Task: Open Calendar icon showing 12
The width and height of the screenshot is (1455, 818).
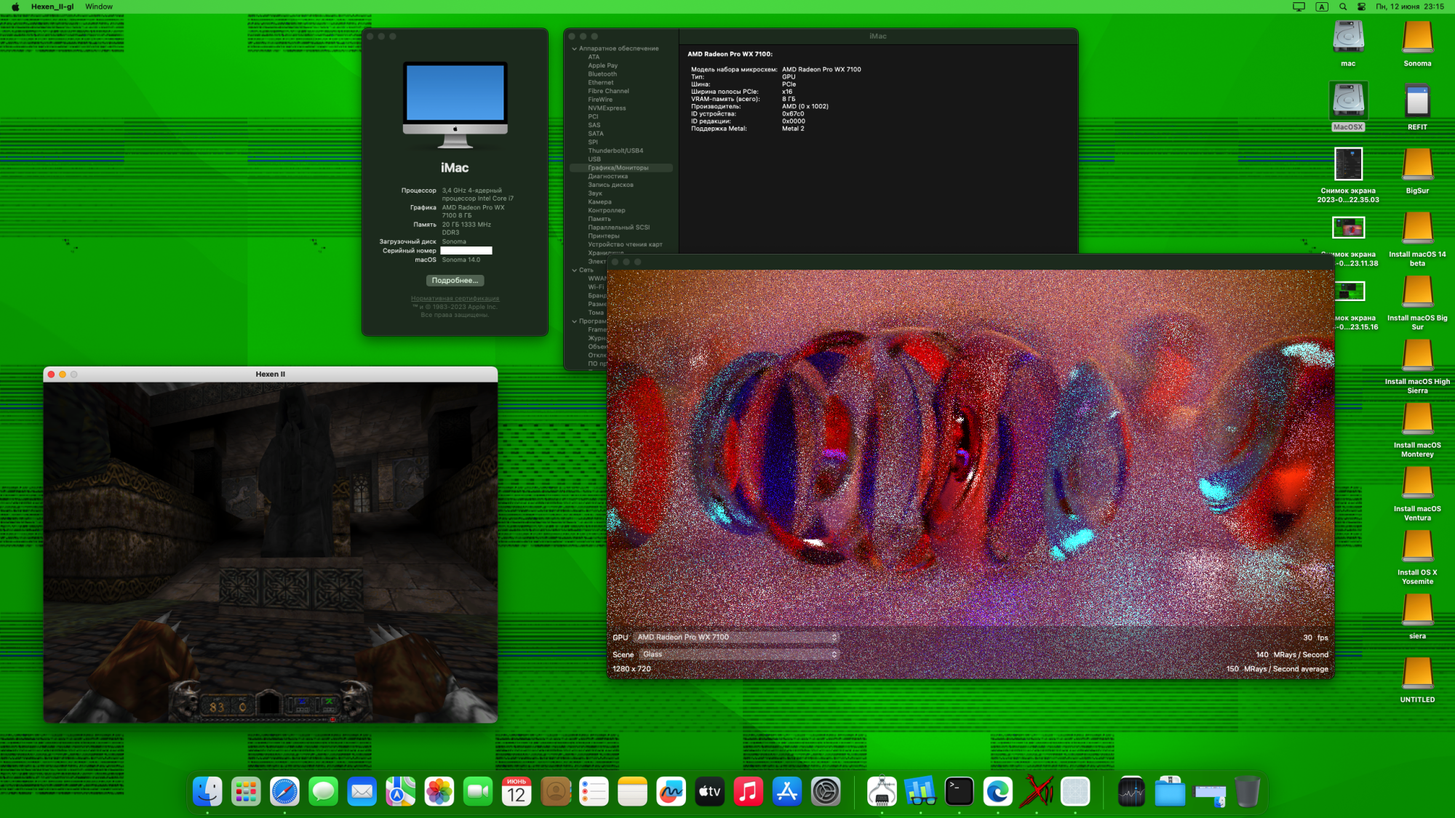Action: (517, 792)
